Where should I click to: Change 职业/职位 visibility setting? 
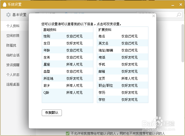(130, 86)
